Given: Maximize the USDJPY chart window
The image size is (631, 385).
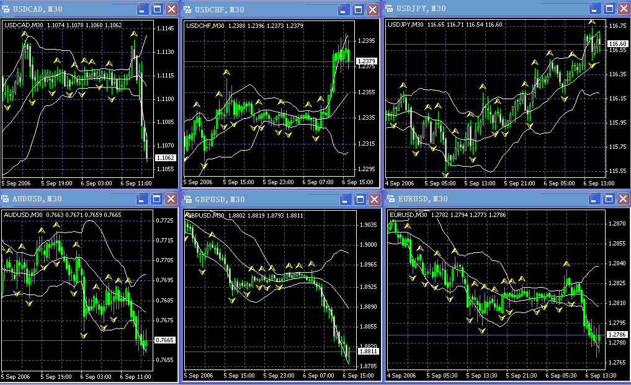Looking at the screenshot, I should 609,9.
